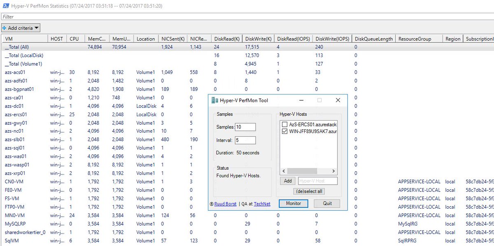Open the Add criteria dropdown
Image resolution: width=494 pixels, height=246 pixels.
click(x=21, y=28)
